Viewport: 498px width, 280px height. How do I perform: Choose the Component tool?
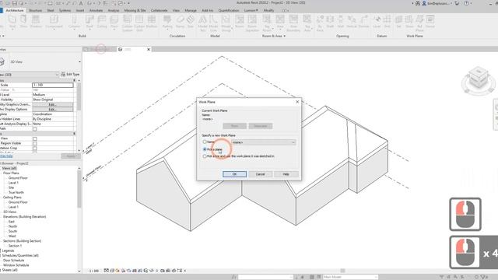point(54,23)
